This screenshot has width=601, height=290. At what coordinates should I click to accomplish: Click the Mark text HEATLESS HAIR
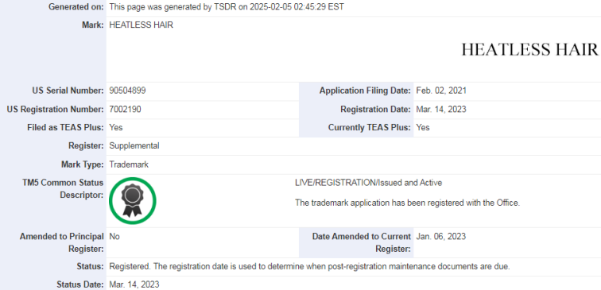coord(141,25)
